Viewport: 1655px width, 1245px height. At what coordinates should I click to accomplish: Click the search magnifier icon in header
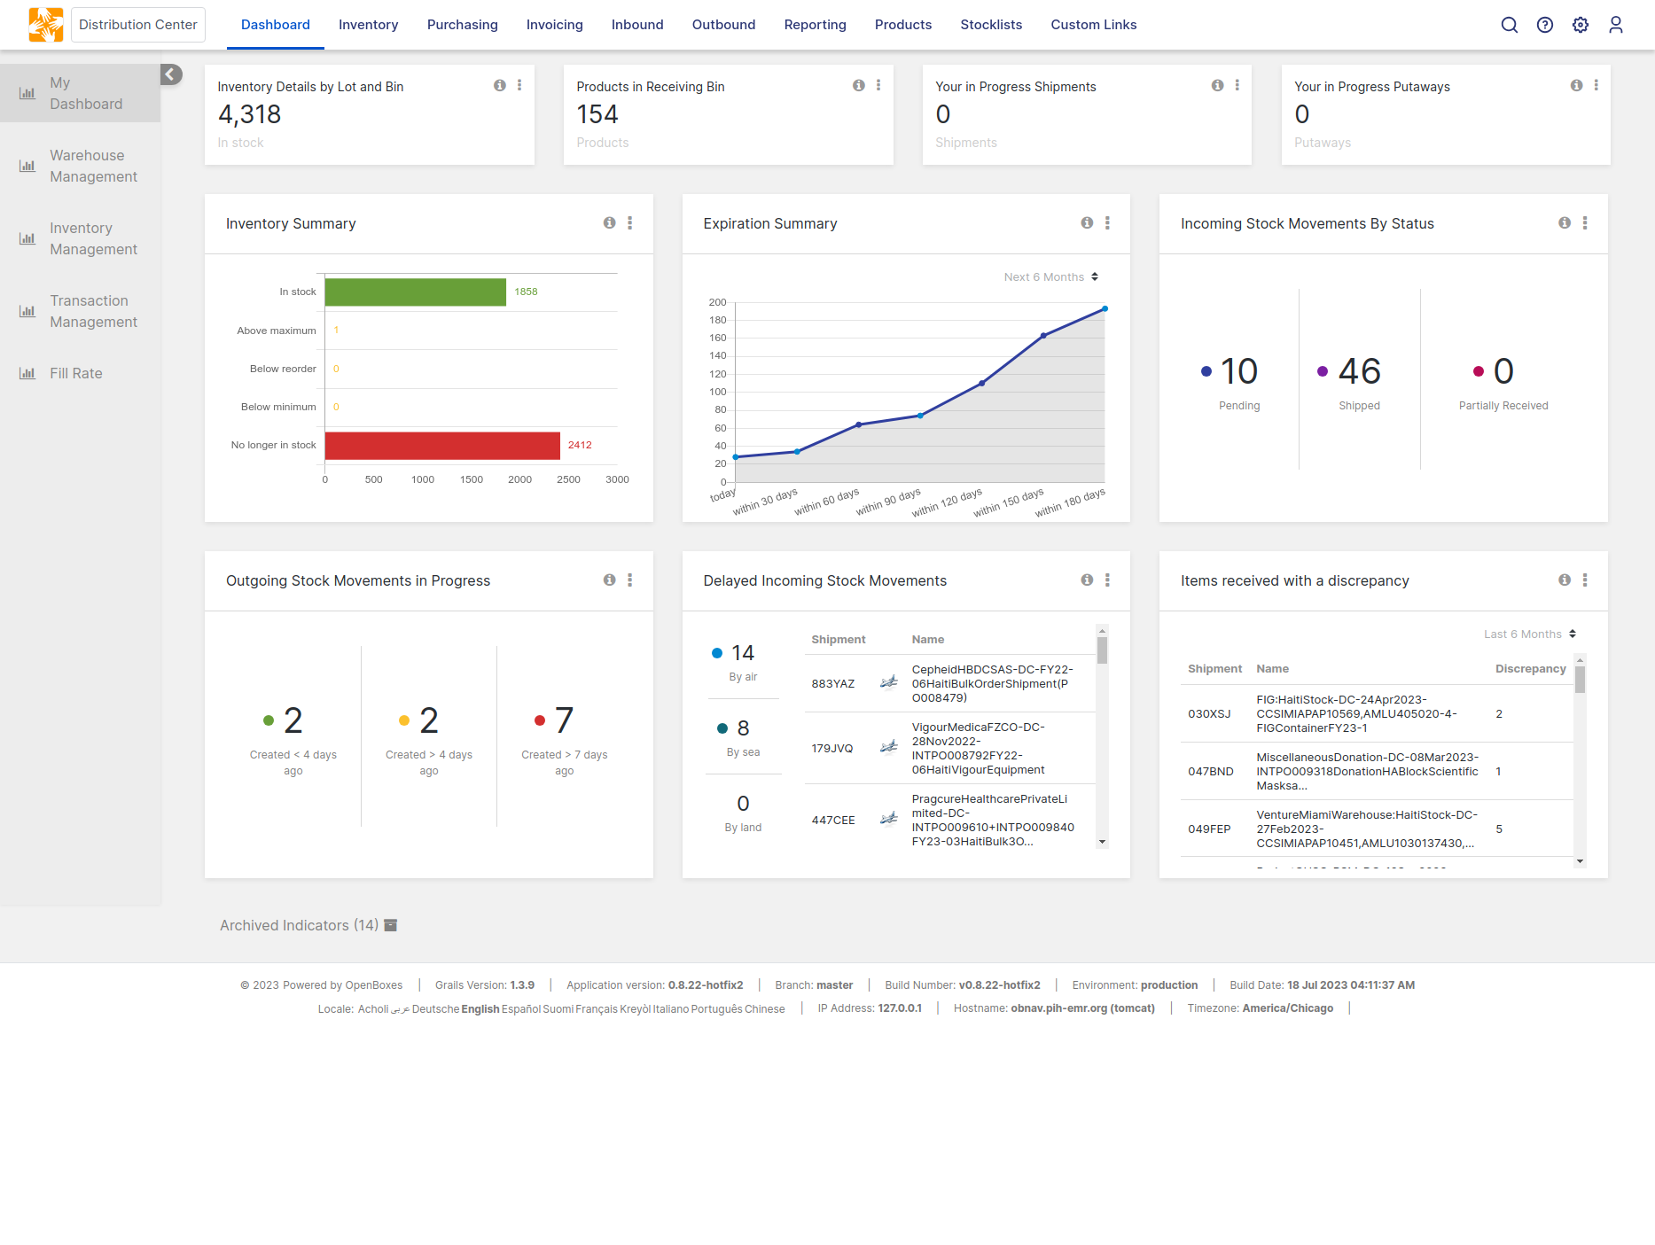point(1509,25)
